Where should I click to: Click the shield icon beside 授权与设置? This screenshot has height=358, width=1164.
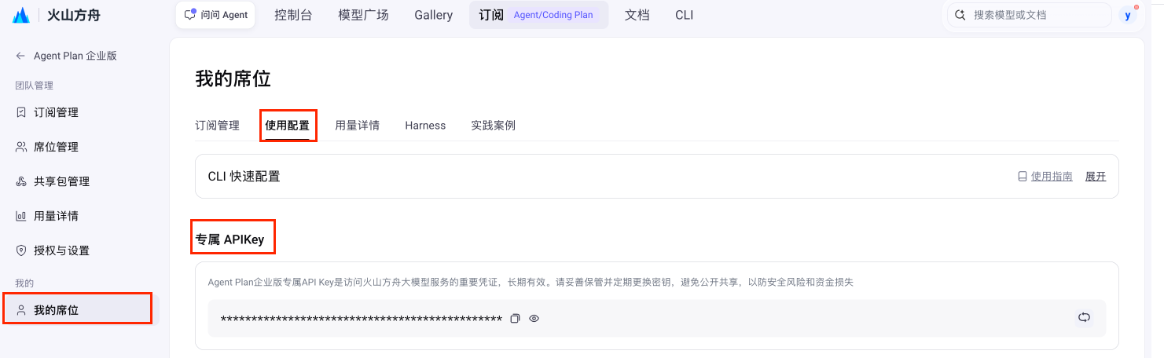point(21,250)
